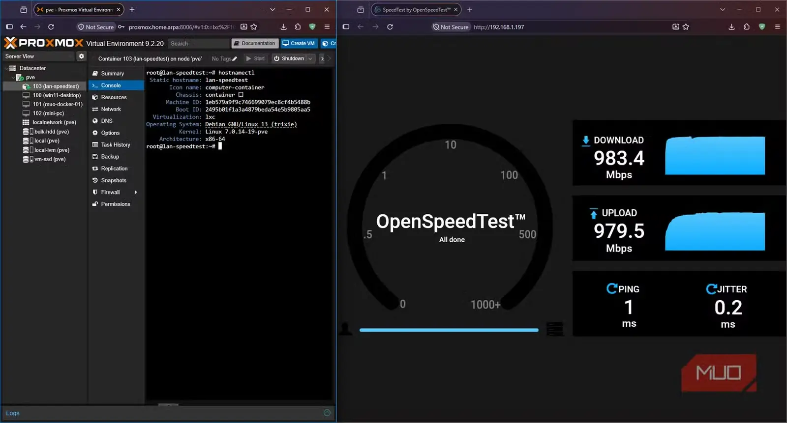Click the SpeedTest address bar URL
Screen dimensions: 787x423
click(x=499, y=27)
